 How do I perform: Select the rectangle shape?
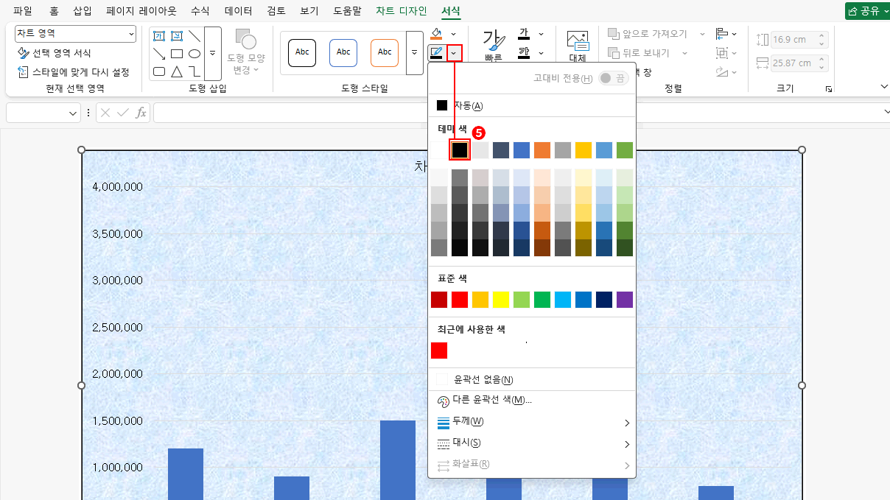[177, 54]
